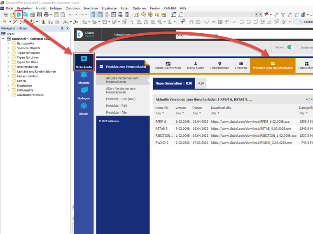Open the print dropdown arrow
This screenshot has height=234, width=313.
pyautogui.click(x=51, y=14)
